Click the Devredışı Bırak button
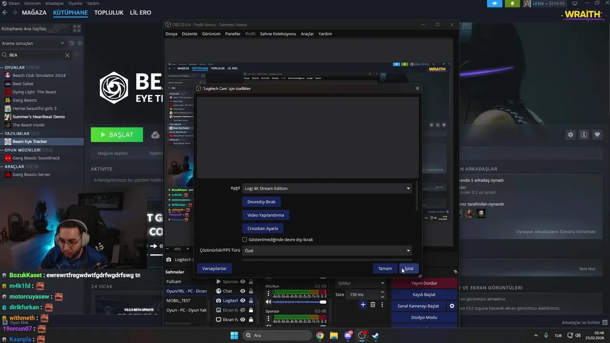 (x=262, y=202)
